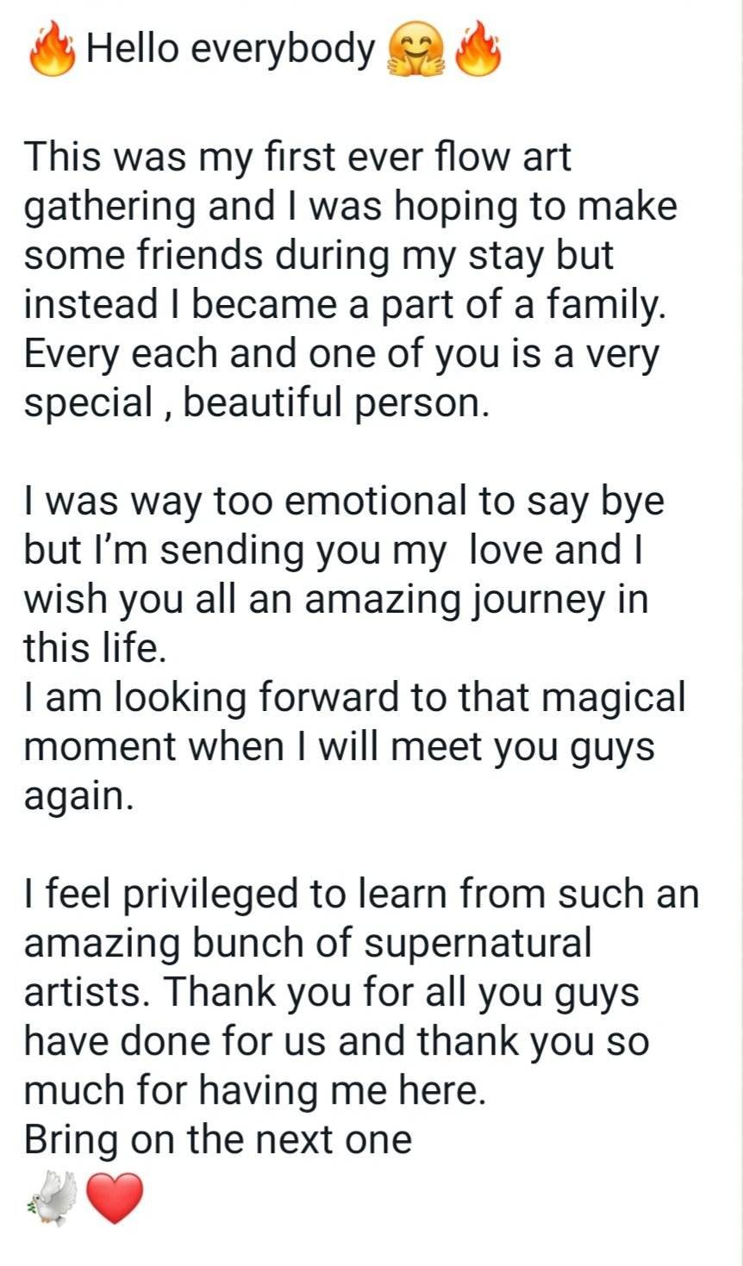The image size is (743, 1266).
Task: Click the word 'gathering' in the first paragraph
Action: [109, 207]
